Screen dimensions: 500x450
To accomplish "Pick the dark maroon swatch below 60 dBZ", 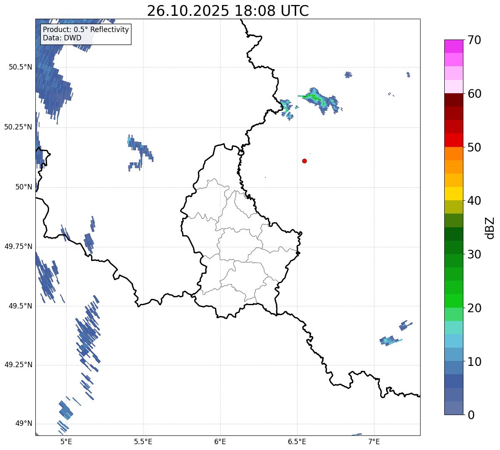I will click(x=454, y=100).
